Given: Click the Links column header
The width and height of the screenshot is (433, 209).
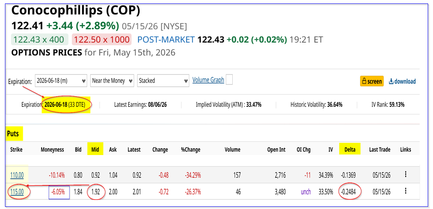Looking at the screenshot, I should [406, 150].
